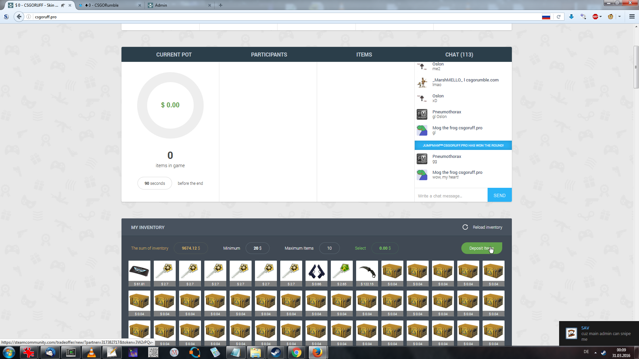This screenshot has width=639, height=359.
Task: Click the Greasemonkey monkey icon
Action: coord(610,17)
